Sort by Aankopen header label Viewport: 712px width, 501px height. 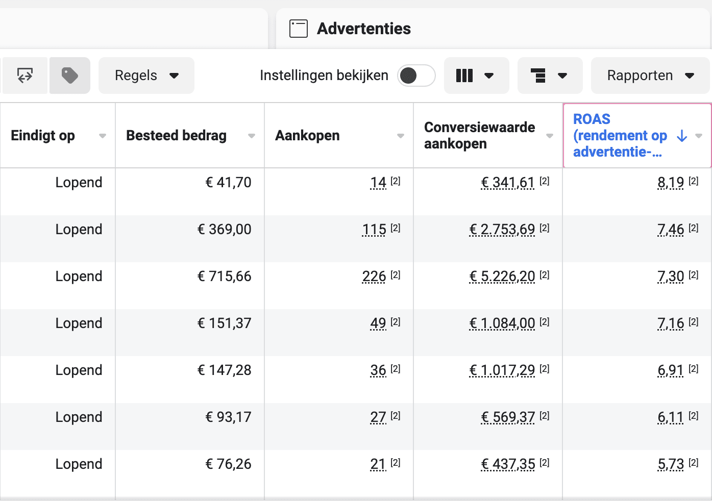point(307,135)
